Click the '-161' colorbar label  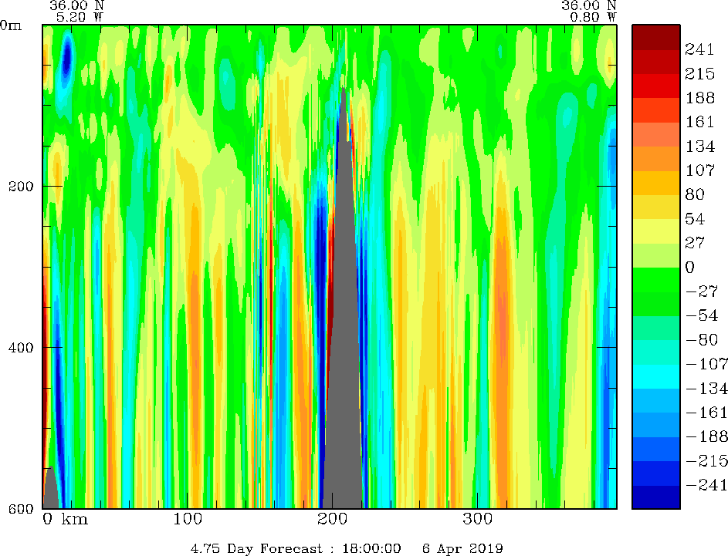[x=706, y=413]
